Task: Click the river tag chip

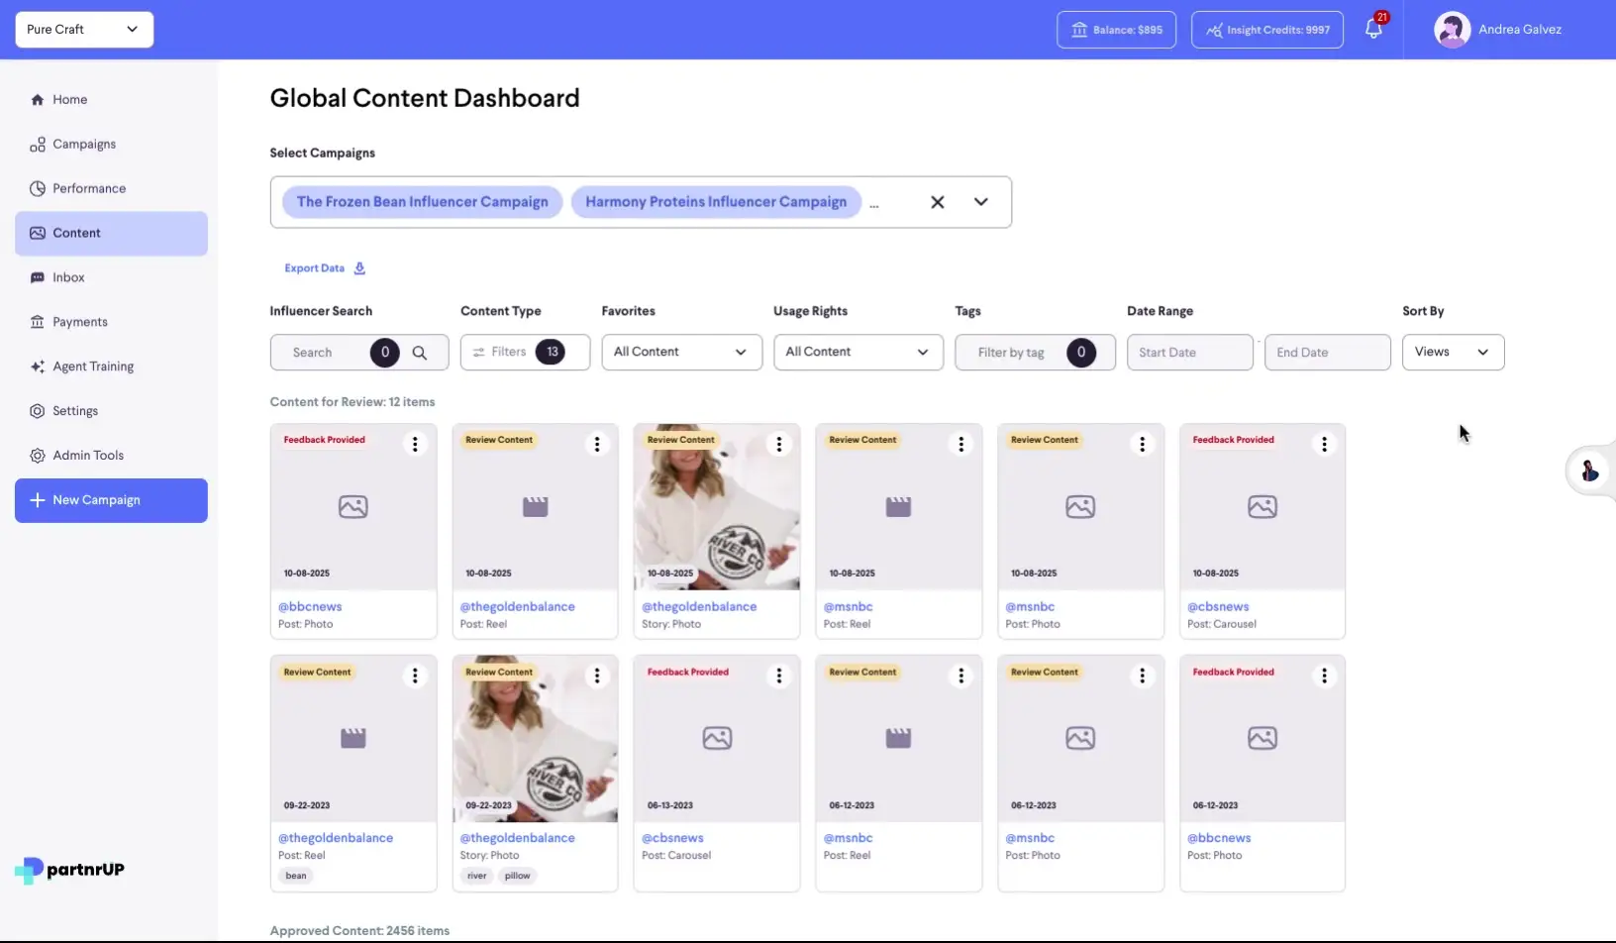Action: [477, 876]
